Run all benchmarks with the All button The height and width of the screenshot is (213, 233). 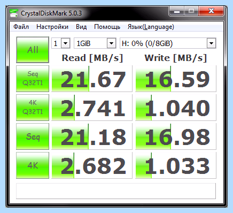[33, 50]
